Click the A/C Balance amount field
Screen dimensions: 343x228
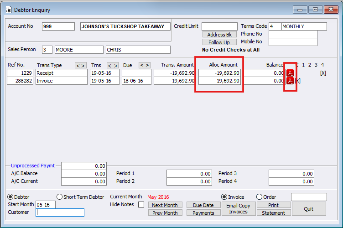(84, 174)
